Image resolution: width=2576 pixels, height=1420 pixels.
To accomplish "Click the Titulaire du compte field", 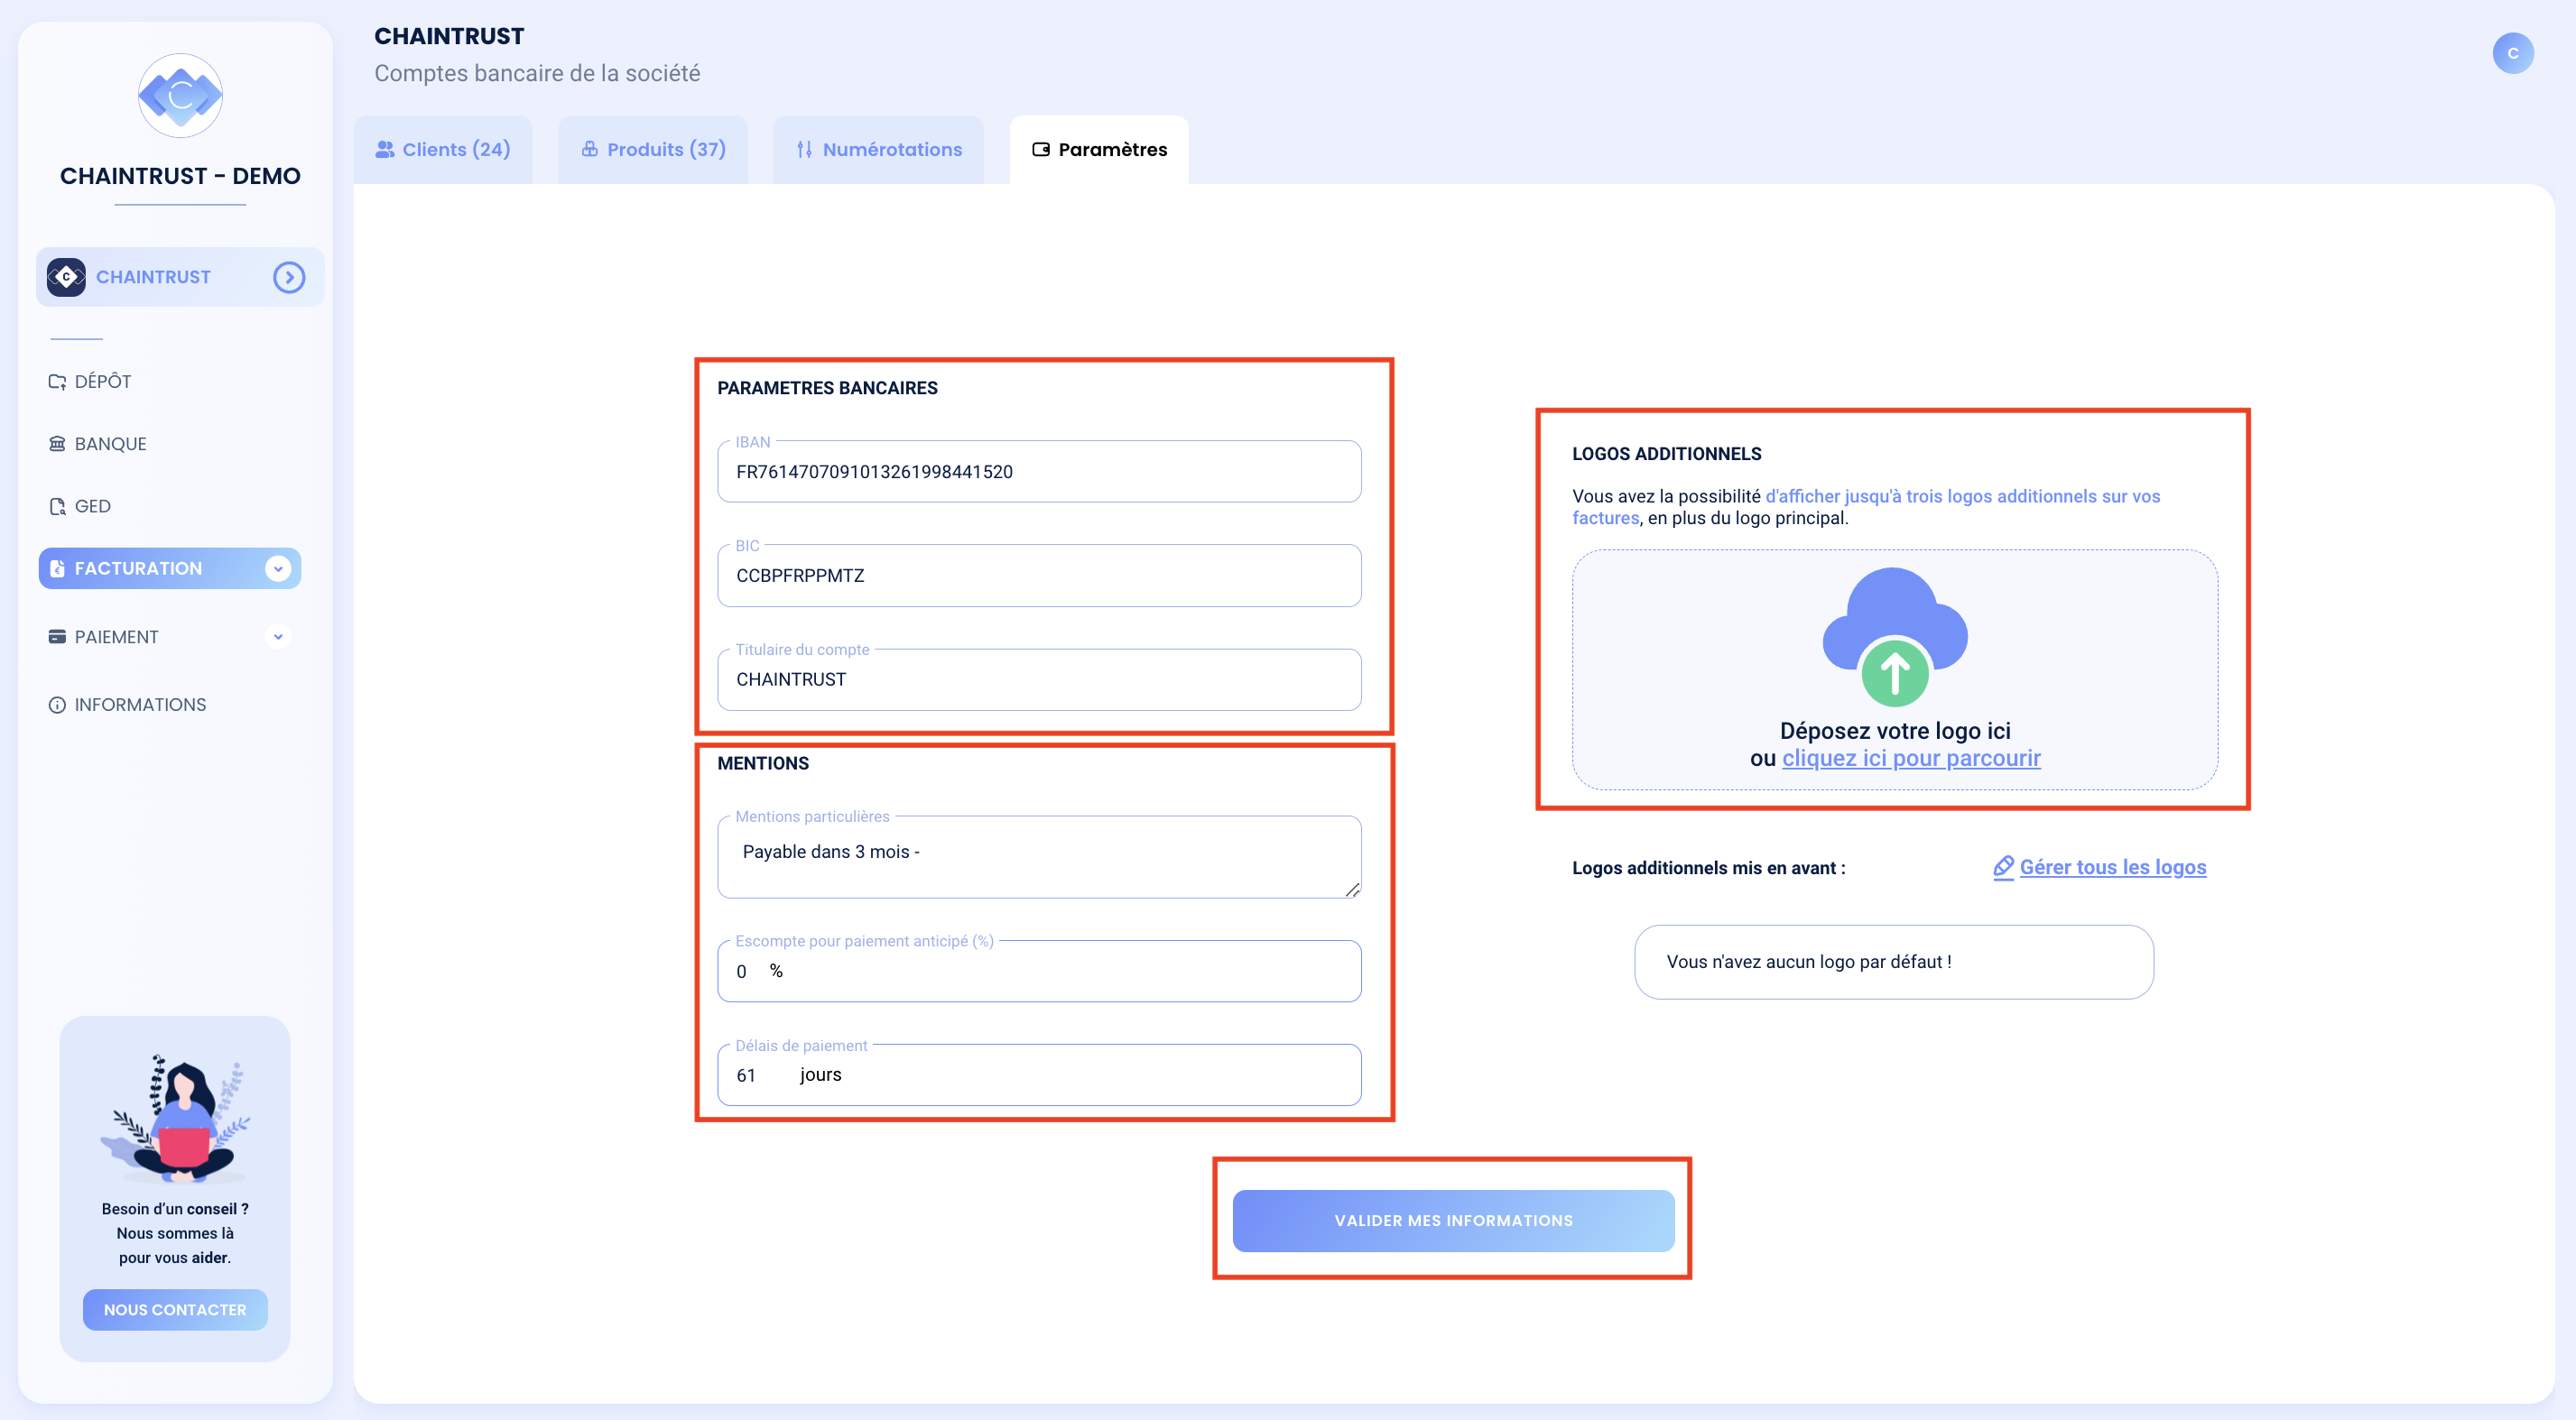I will click(x=1039, y=679).
